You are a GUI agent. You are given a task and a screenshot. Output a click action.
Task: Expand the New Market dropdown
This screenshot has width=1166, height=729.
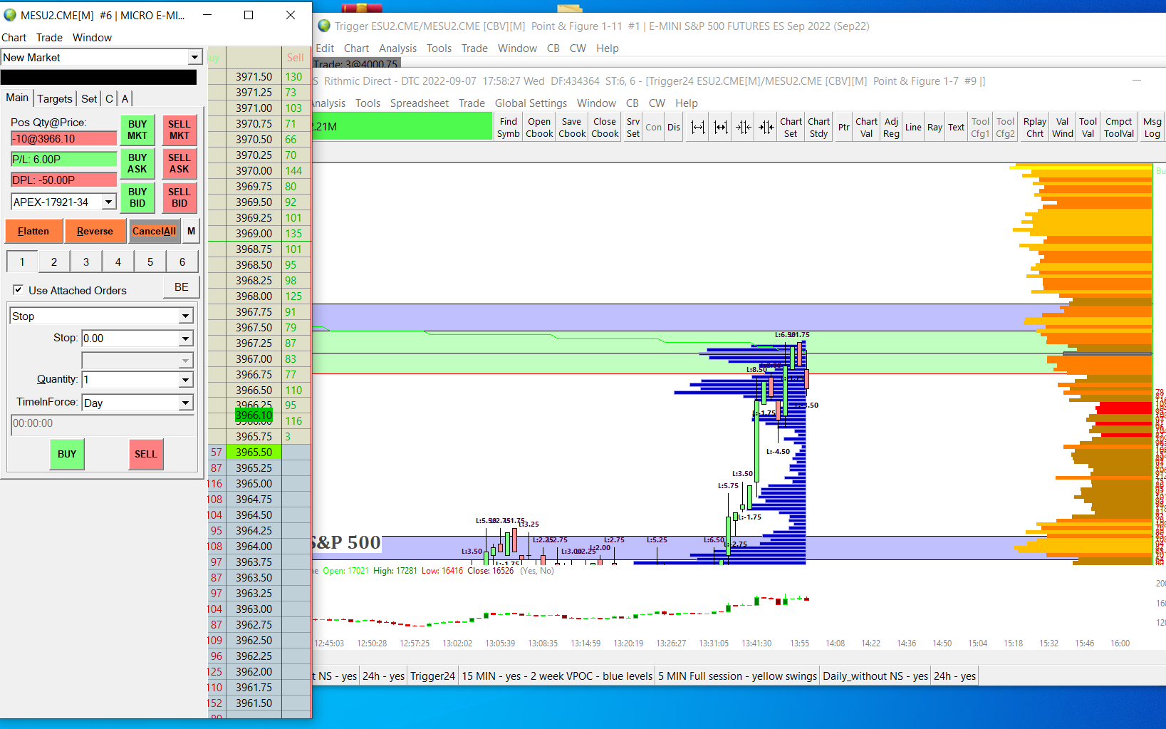[194, 57]
